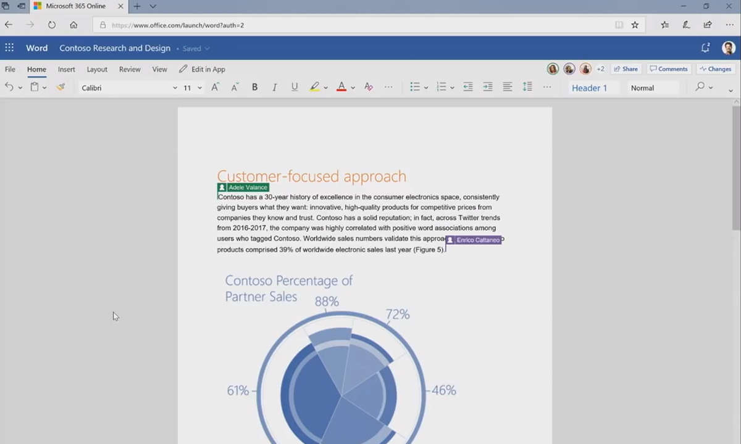Click the paragraph alignment icon
Image resolution: width=741 pixels, height=444 pixels.
[508, 88]
